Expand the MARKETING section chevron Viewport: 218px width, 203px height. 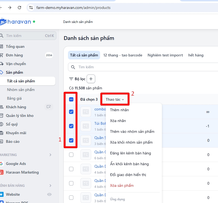pyautogui.click(x=50, y=155)
